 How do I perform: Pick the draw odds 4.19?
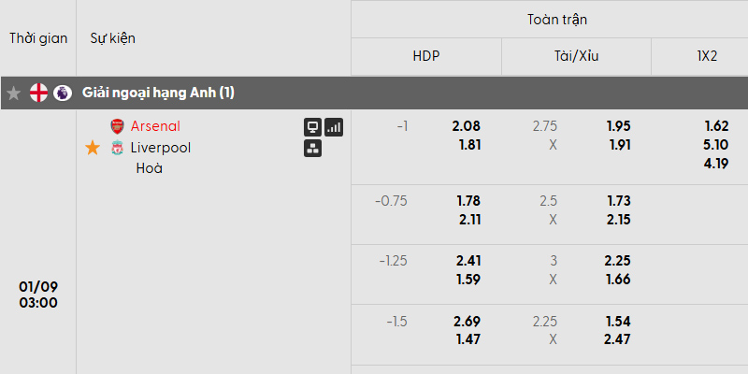(x=716, y=164)
